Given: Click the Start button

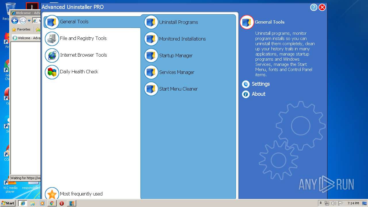Looking at the screenshot, I should (x=8, y=203).
